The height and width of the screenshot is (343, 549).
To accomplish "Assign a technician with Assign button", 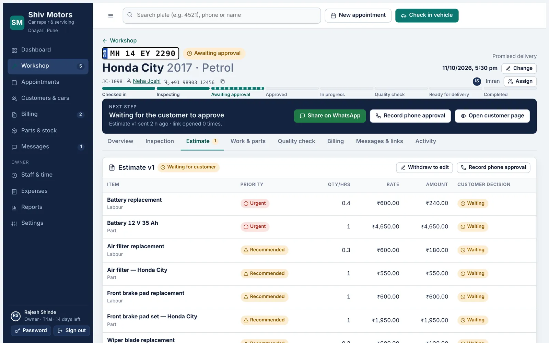I will 520,81.
